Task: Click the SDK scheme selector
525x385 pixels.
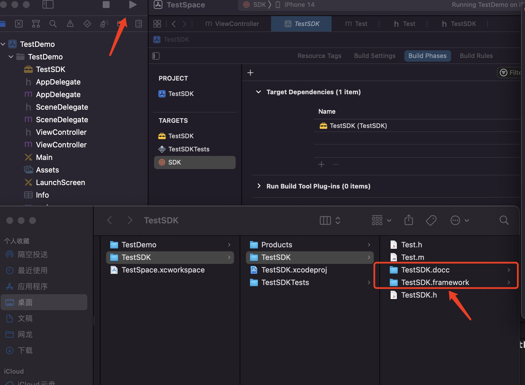Action: point(254,5)
